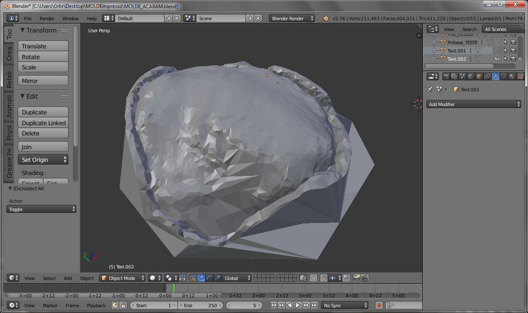This screenshot has width=528, height=313.
Task: Click the translate manipulator arrow icon
Action: pos(200,278)
